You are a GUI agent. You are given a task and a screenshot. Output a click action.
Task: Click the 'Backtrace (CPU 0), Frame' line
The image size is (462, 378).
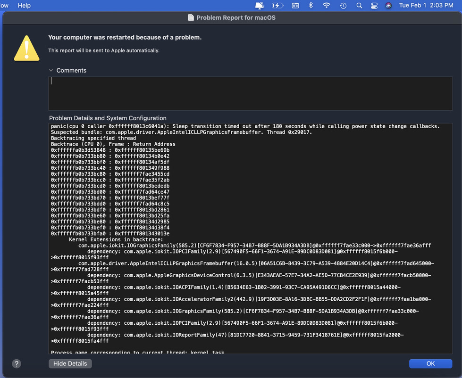tap(113, 144)
